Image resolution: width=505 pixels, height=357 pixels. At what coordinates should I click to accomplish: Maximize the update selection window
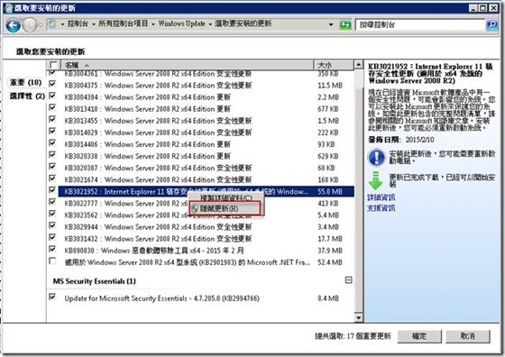483,8
